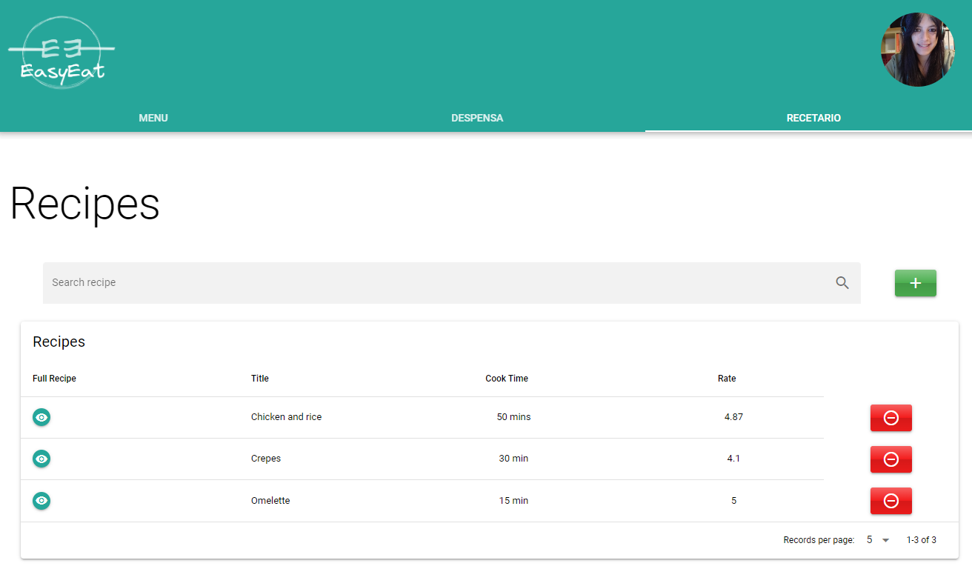Delete the Chicken and rice recipe
The height and width of the screenshot is (569, 972).
click(891, 417)
